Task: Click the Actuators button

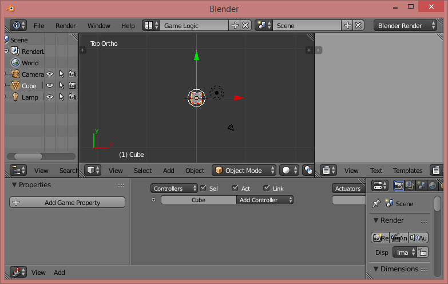Action: pos(348,188)
